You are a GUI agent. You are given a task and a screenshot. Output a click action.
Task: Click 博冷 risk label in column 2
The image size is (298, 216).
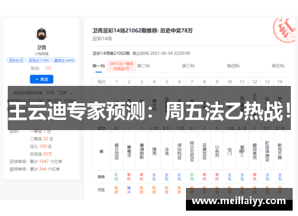[129, 190]
